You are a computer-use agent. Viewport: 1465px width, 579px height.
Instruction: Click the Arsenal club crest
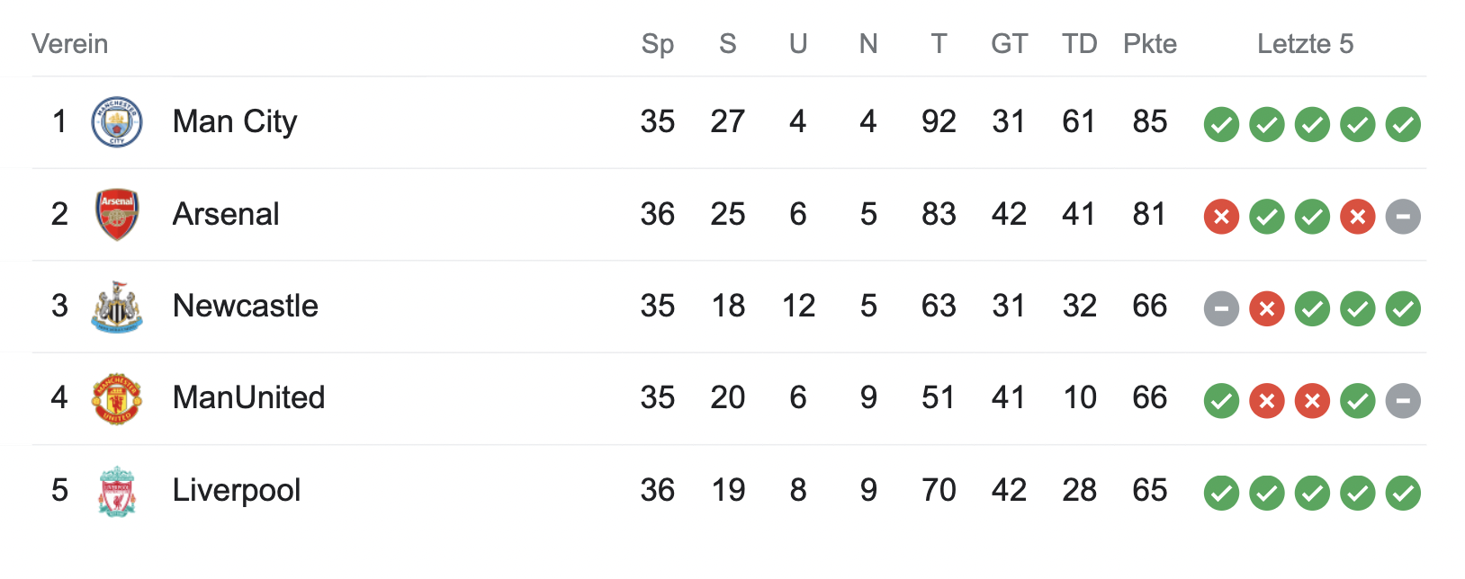tap(117, 215)
